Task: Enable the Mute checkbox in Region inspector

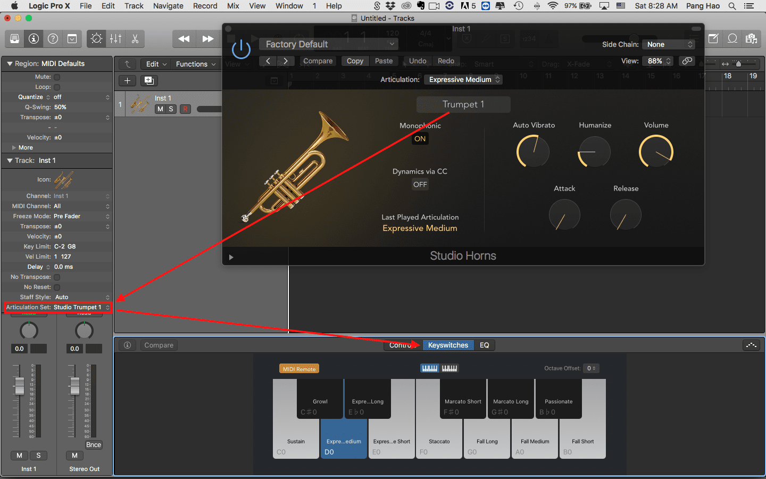Action: [x=57, y=77]
